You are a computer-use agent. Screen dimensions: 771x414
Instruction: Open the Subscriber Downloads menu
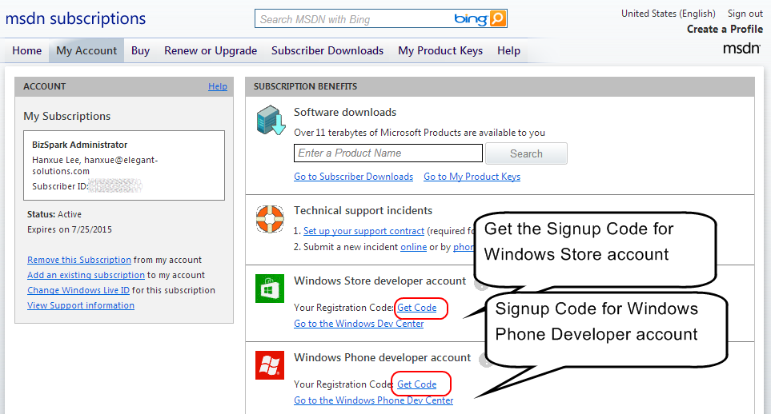point(327,50)
